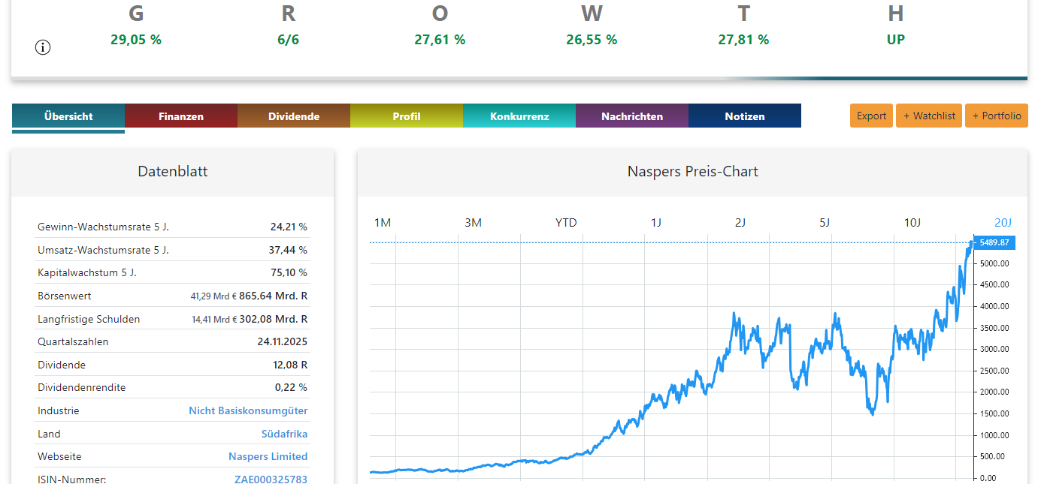This screenshot has height=484, width=1038.
Task: Open the Dividende tab
Action: [x=294, y=116]
